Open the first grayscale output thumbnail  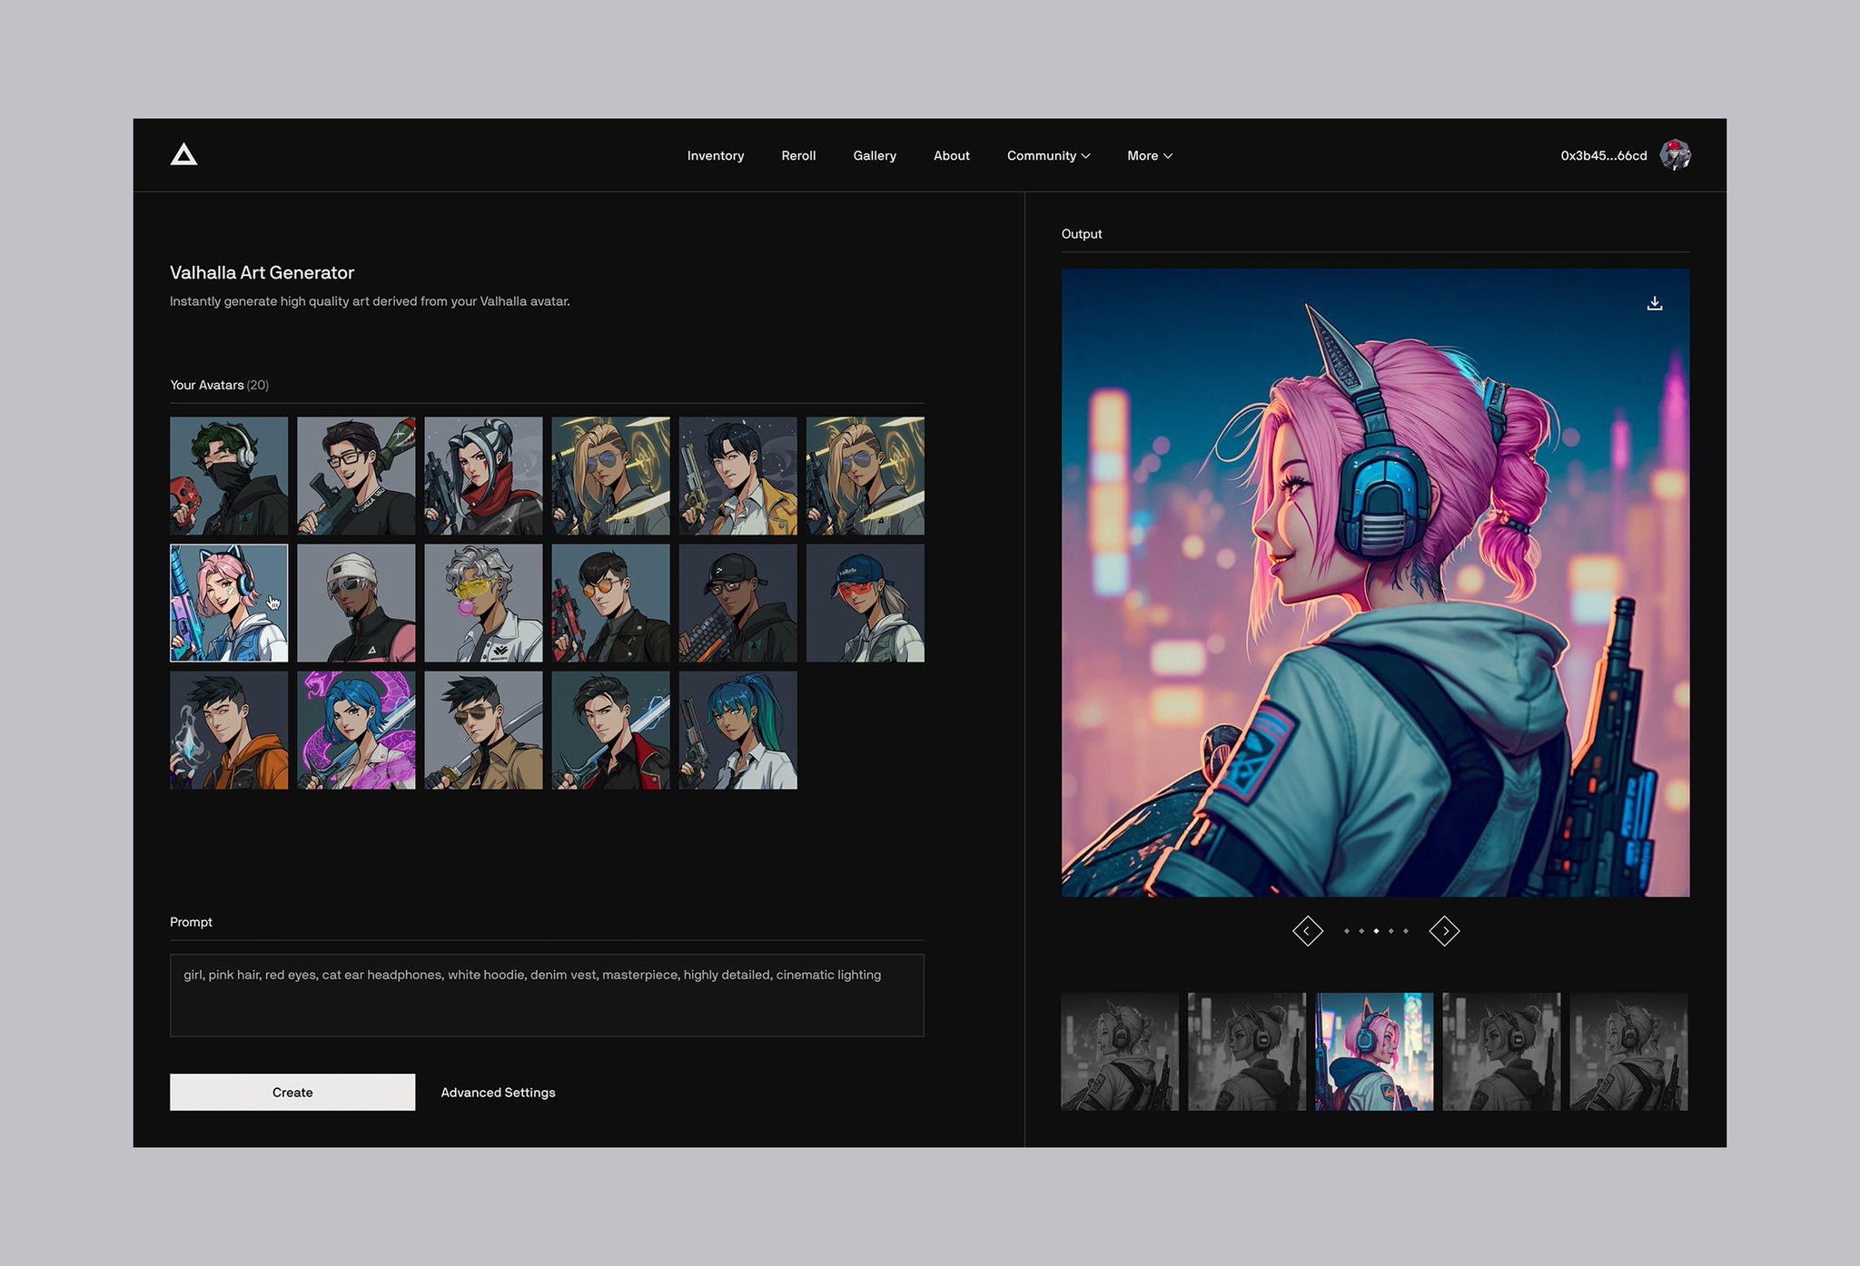(1120, 1051)
